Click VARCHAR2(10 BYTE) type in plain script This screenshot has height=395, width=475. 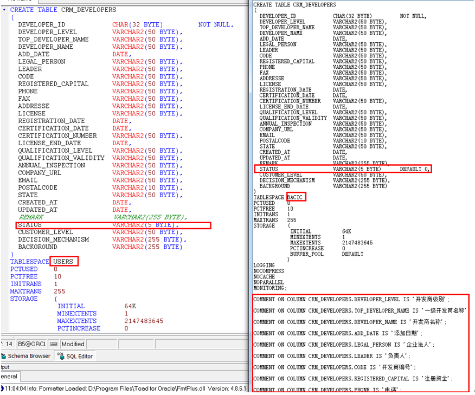[x=360, y=141]
